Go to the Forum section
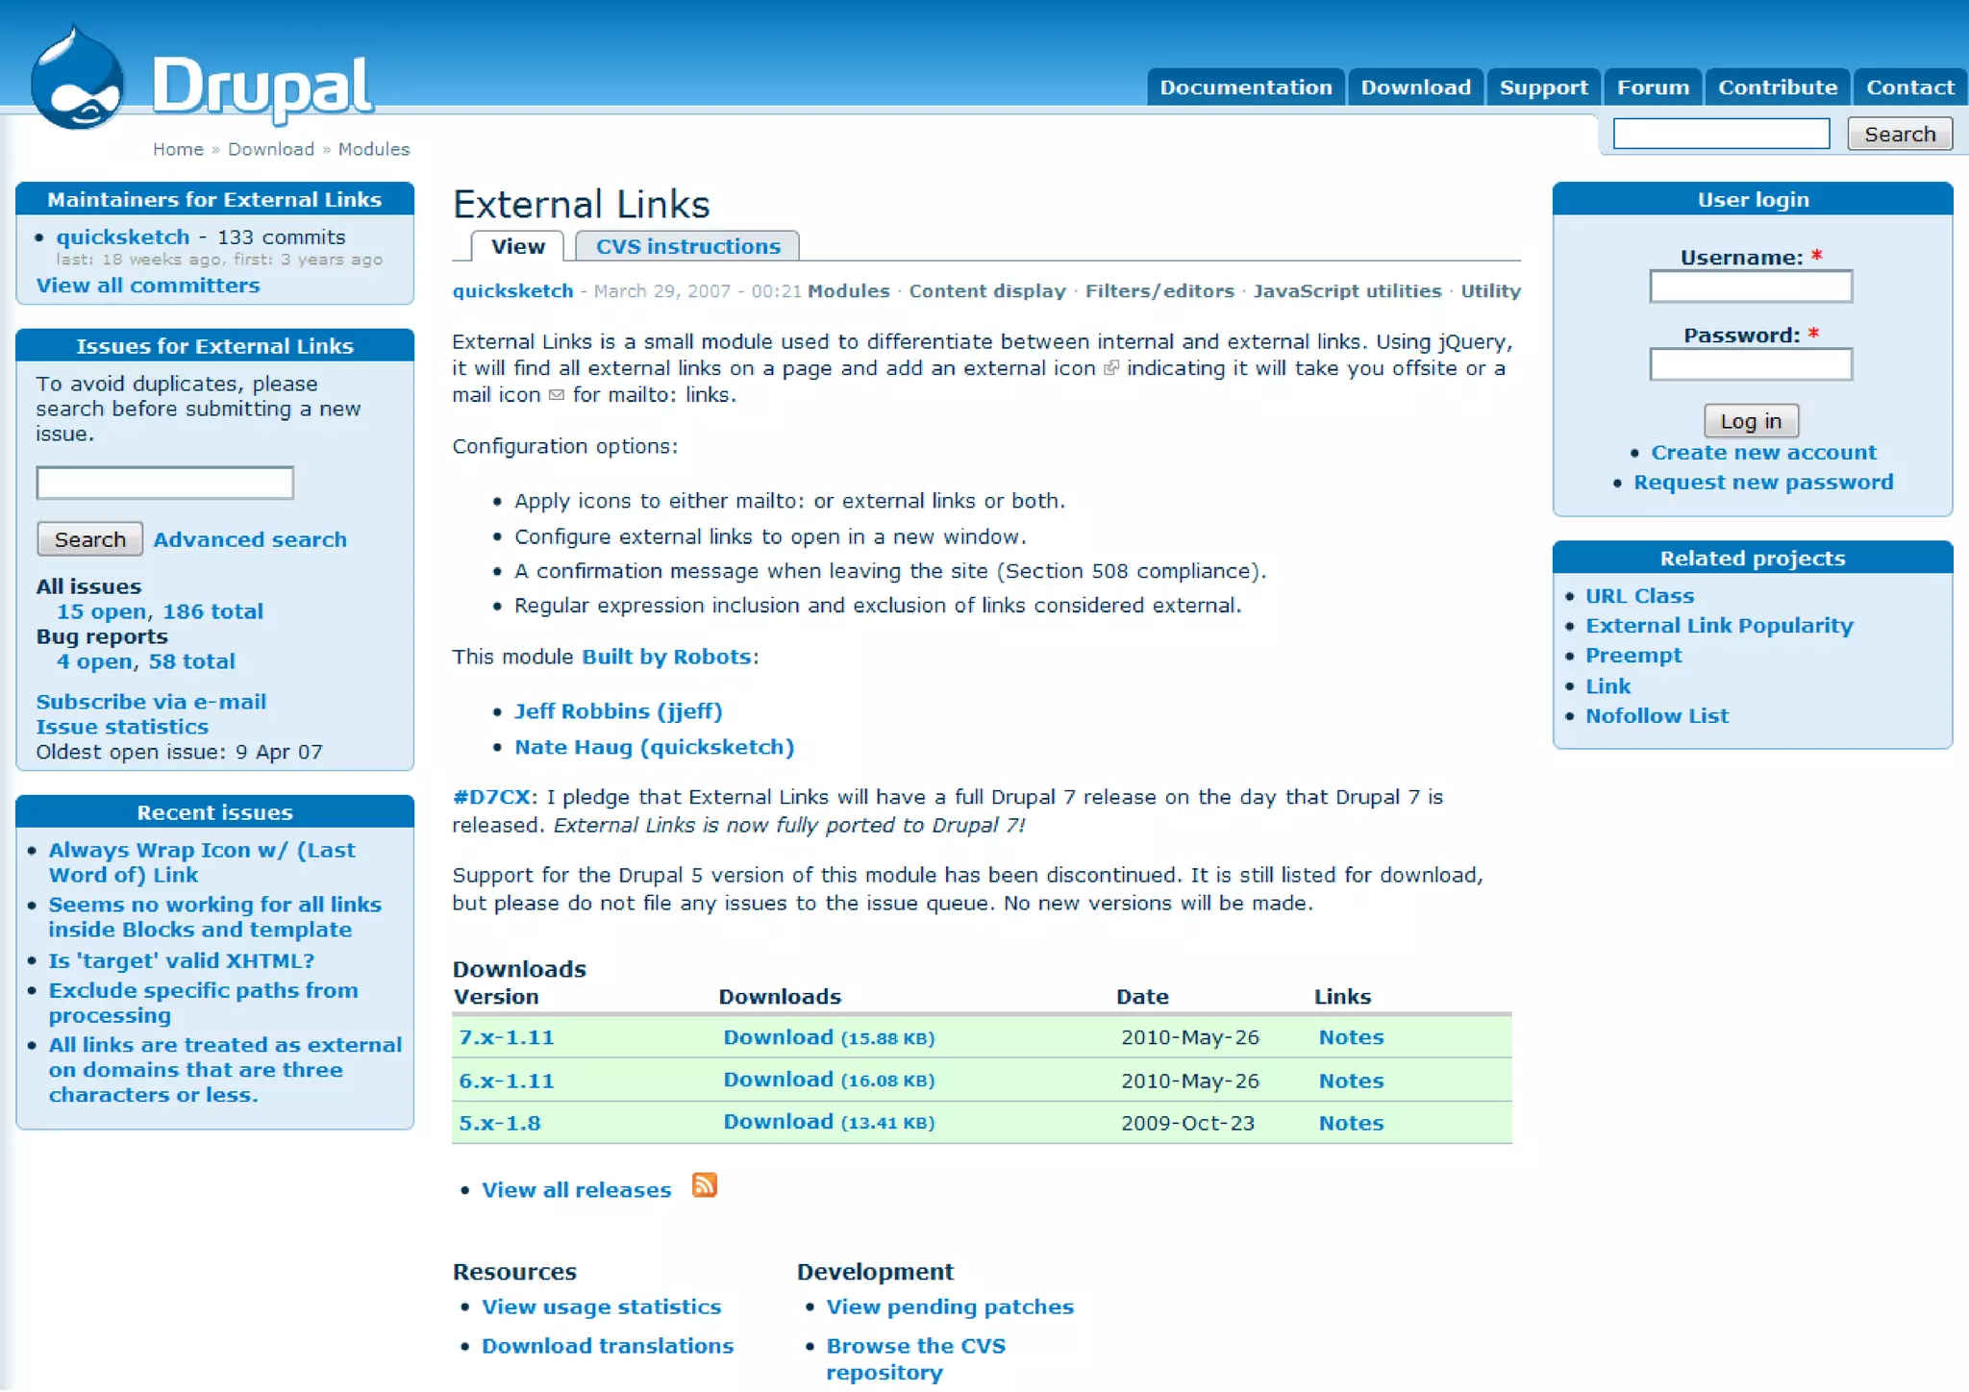1969x1392 pixels. click(x=1652, y=87)
